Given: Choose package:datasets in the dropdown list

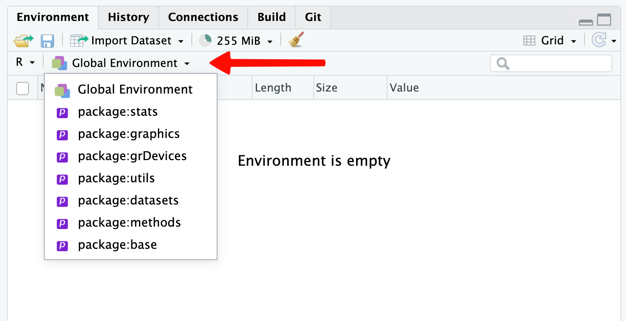Looking at the screenshot, I should 128,200.
